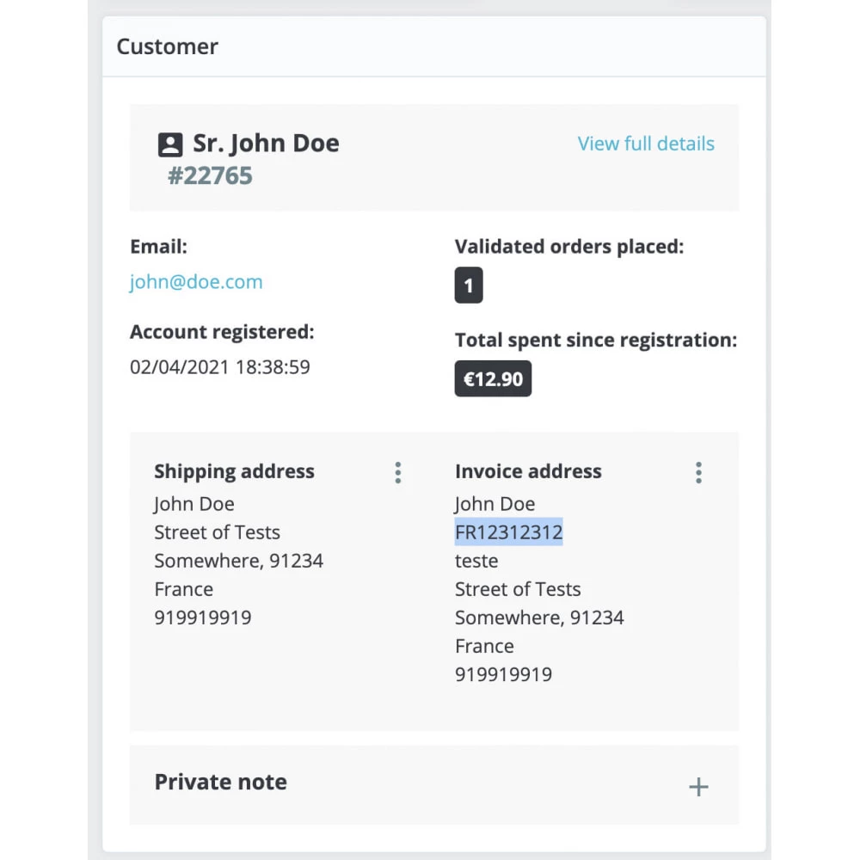Click customer ID #22765
This screenshot has height=860, width=860.
(x=210, y=176)
